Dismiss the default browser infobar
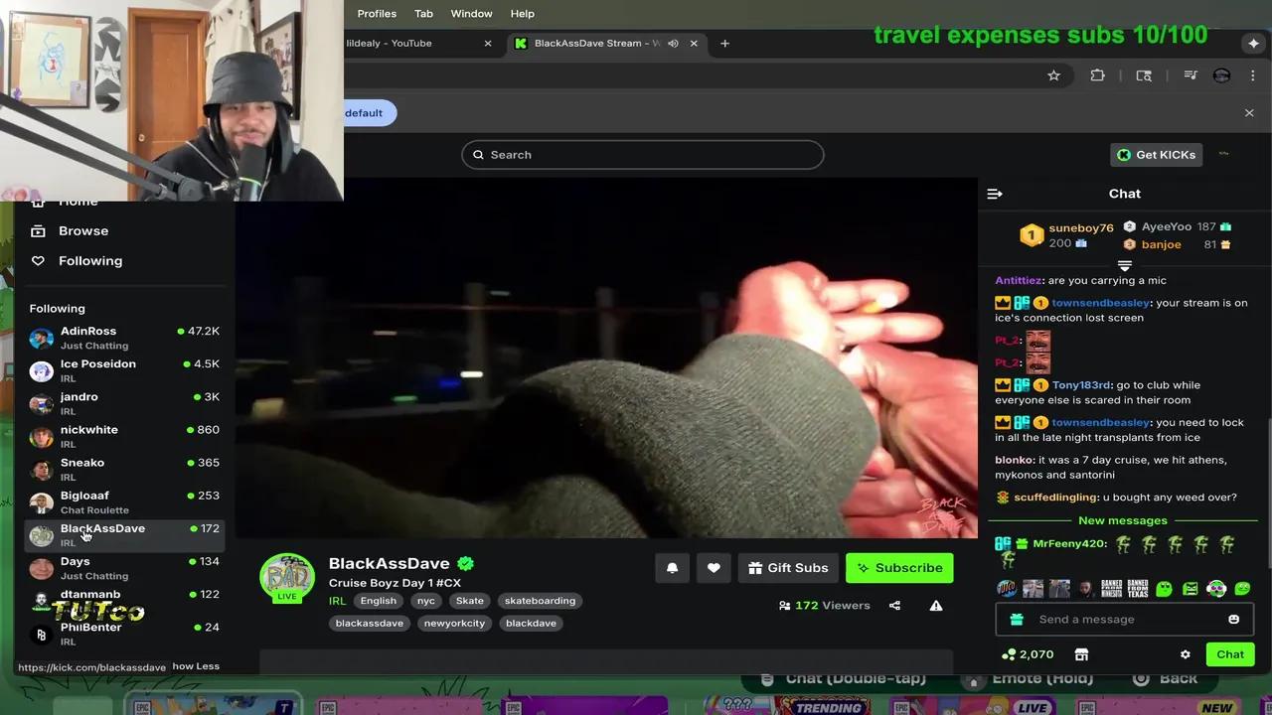This screenshot has height=715, width=1272. tap(1249, 113)
